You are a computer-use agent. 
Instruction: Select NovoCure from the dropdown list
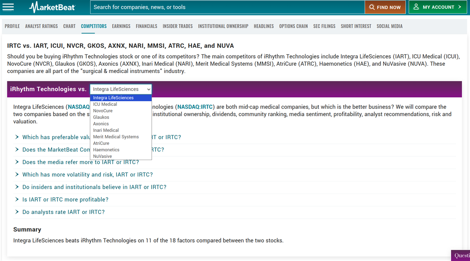103,111
